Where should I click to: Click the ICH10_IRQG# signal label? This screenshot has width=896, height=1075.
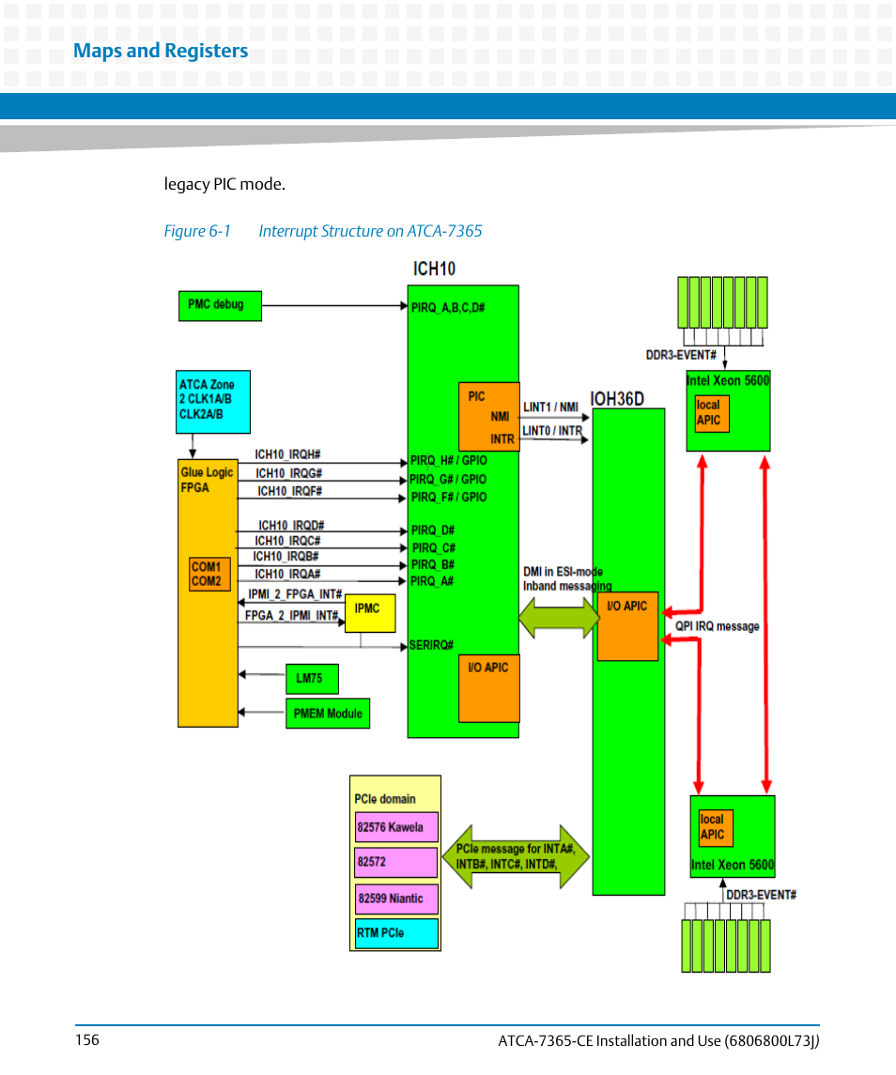click(289, 474)
